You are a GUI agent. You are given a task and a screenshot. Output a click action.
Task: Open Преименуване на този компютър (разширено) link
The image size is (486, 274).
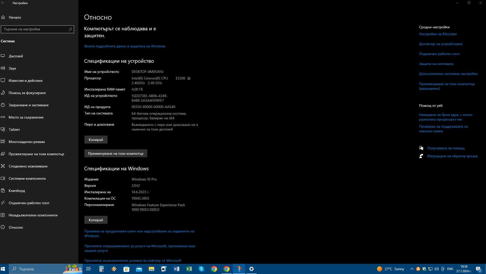447,86
